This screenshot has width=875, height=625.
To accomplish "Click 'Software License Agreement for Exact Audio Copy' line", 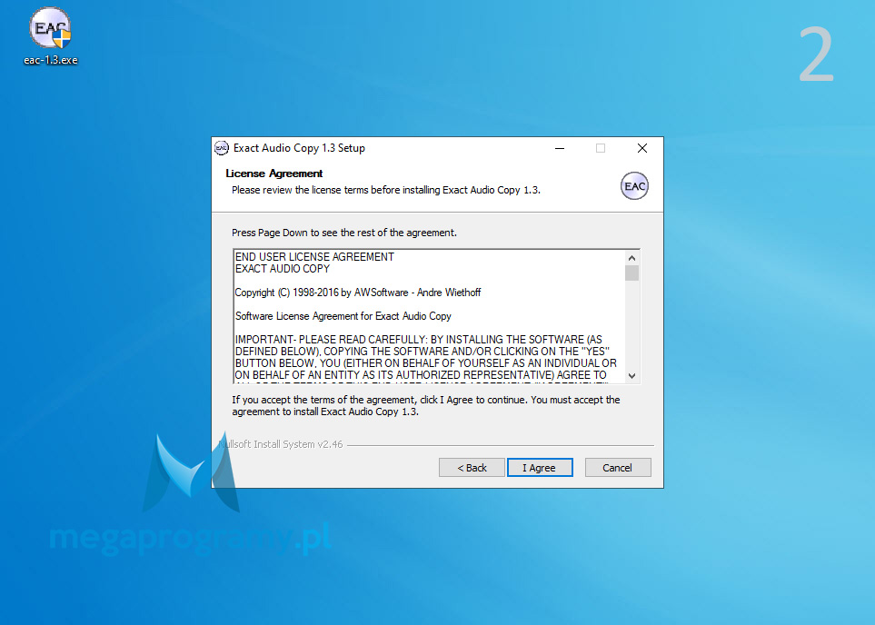I will pyautogui.click(x=343, y=316).
